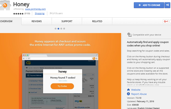Click the main promotional screenshot image
This screenshot has width=171, height=109.
click(x=60, y=71)
